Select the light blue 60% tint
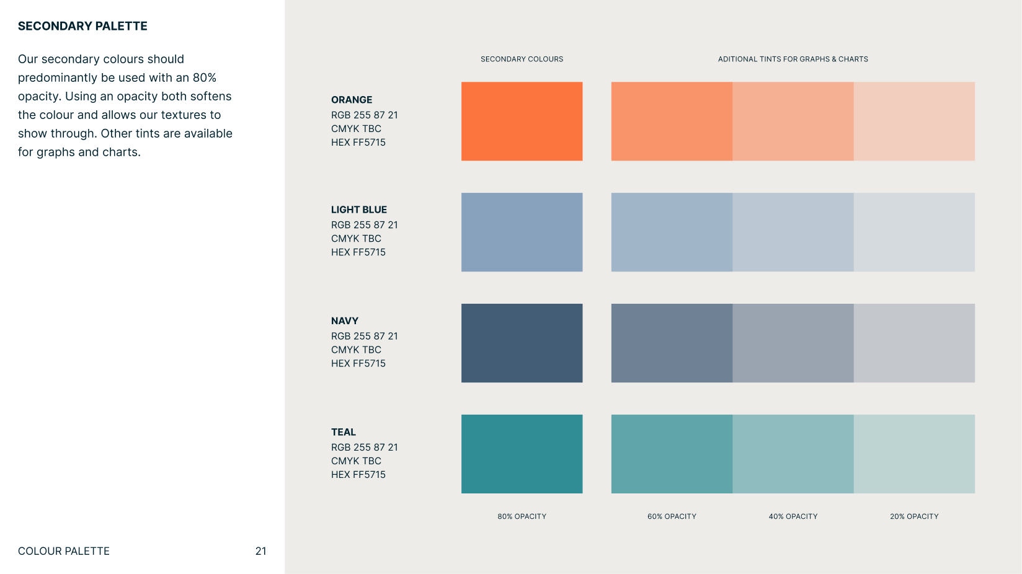This screenshot has height=574, width=1022. (672, 232)
